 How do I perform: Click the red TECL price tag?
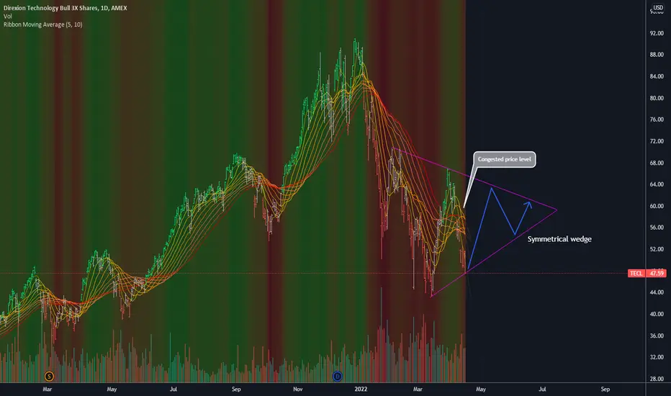636,273
